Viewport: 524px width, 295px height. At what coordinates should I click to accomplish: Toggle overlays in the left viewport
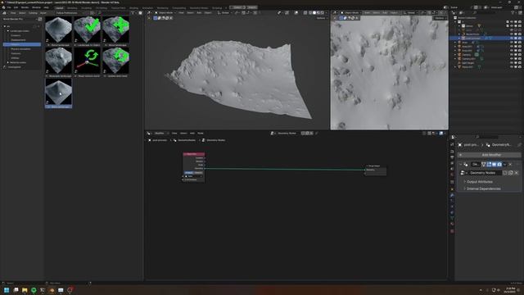click(296, 13)
